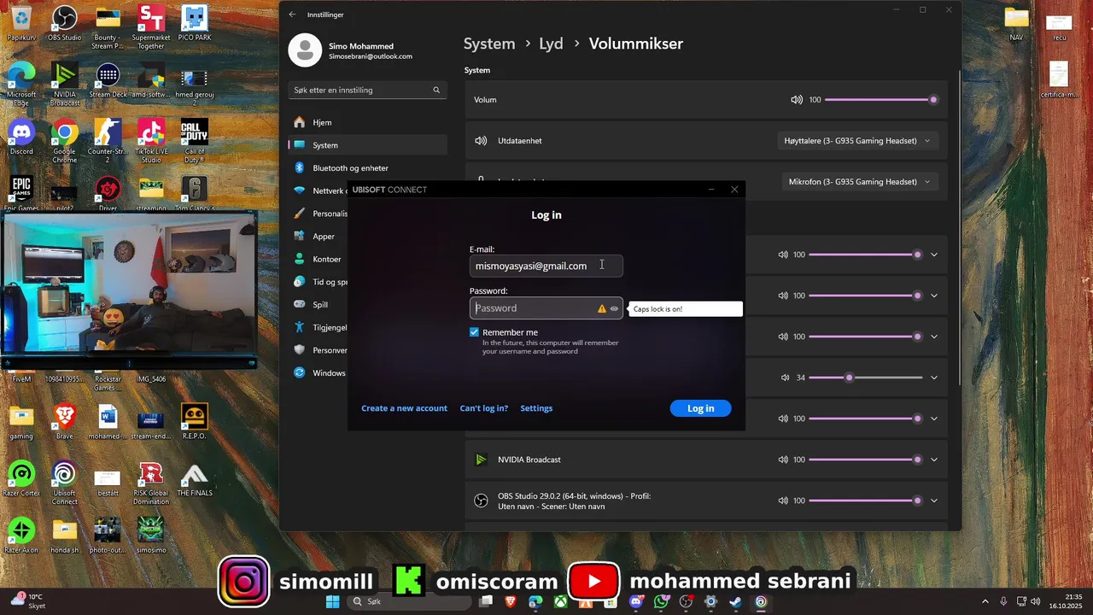Launch Counter-Strike 2 desktop icon
The width and height of the screenshot is (1093, 615).
click(x=108, y=141)
